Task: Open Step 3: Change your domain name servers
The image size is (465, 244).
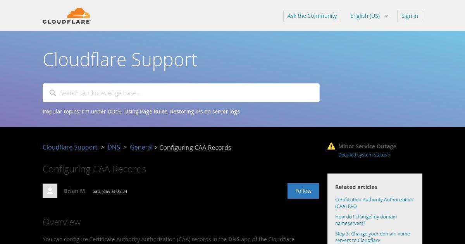Action: 372,237
